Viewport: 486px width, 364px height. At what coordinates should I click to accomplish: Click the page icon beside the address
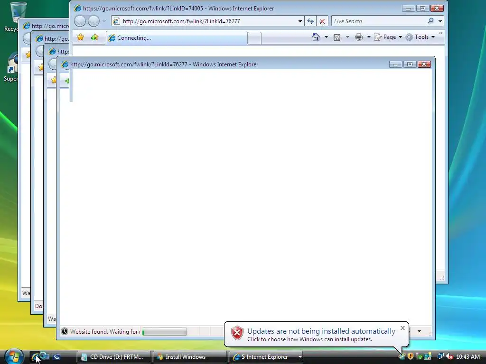coord(116,21)
